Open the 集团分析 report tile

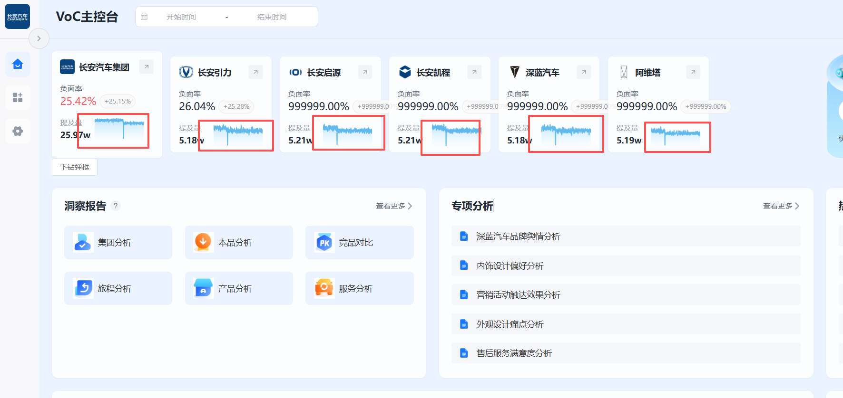pyautogui.click(x=118, y=242)
